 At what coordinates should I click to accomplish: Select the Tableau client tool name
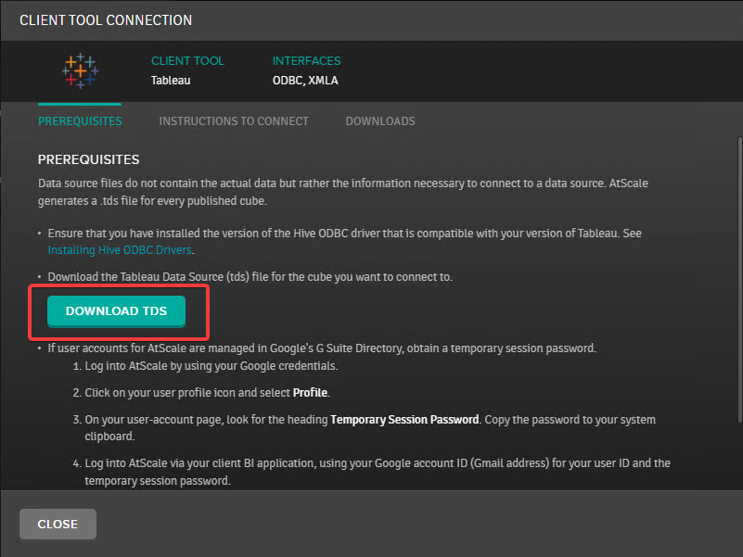(x=171, y=81)
